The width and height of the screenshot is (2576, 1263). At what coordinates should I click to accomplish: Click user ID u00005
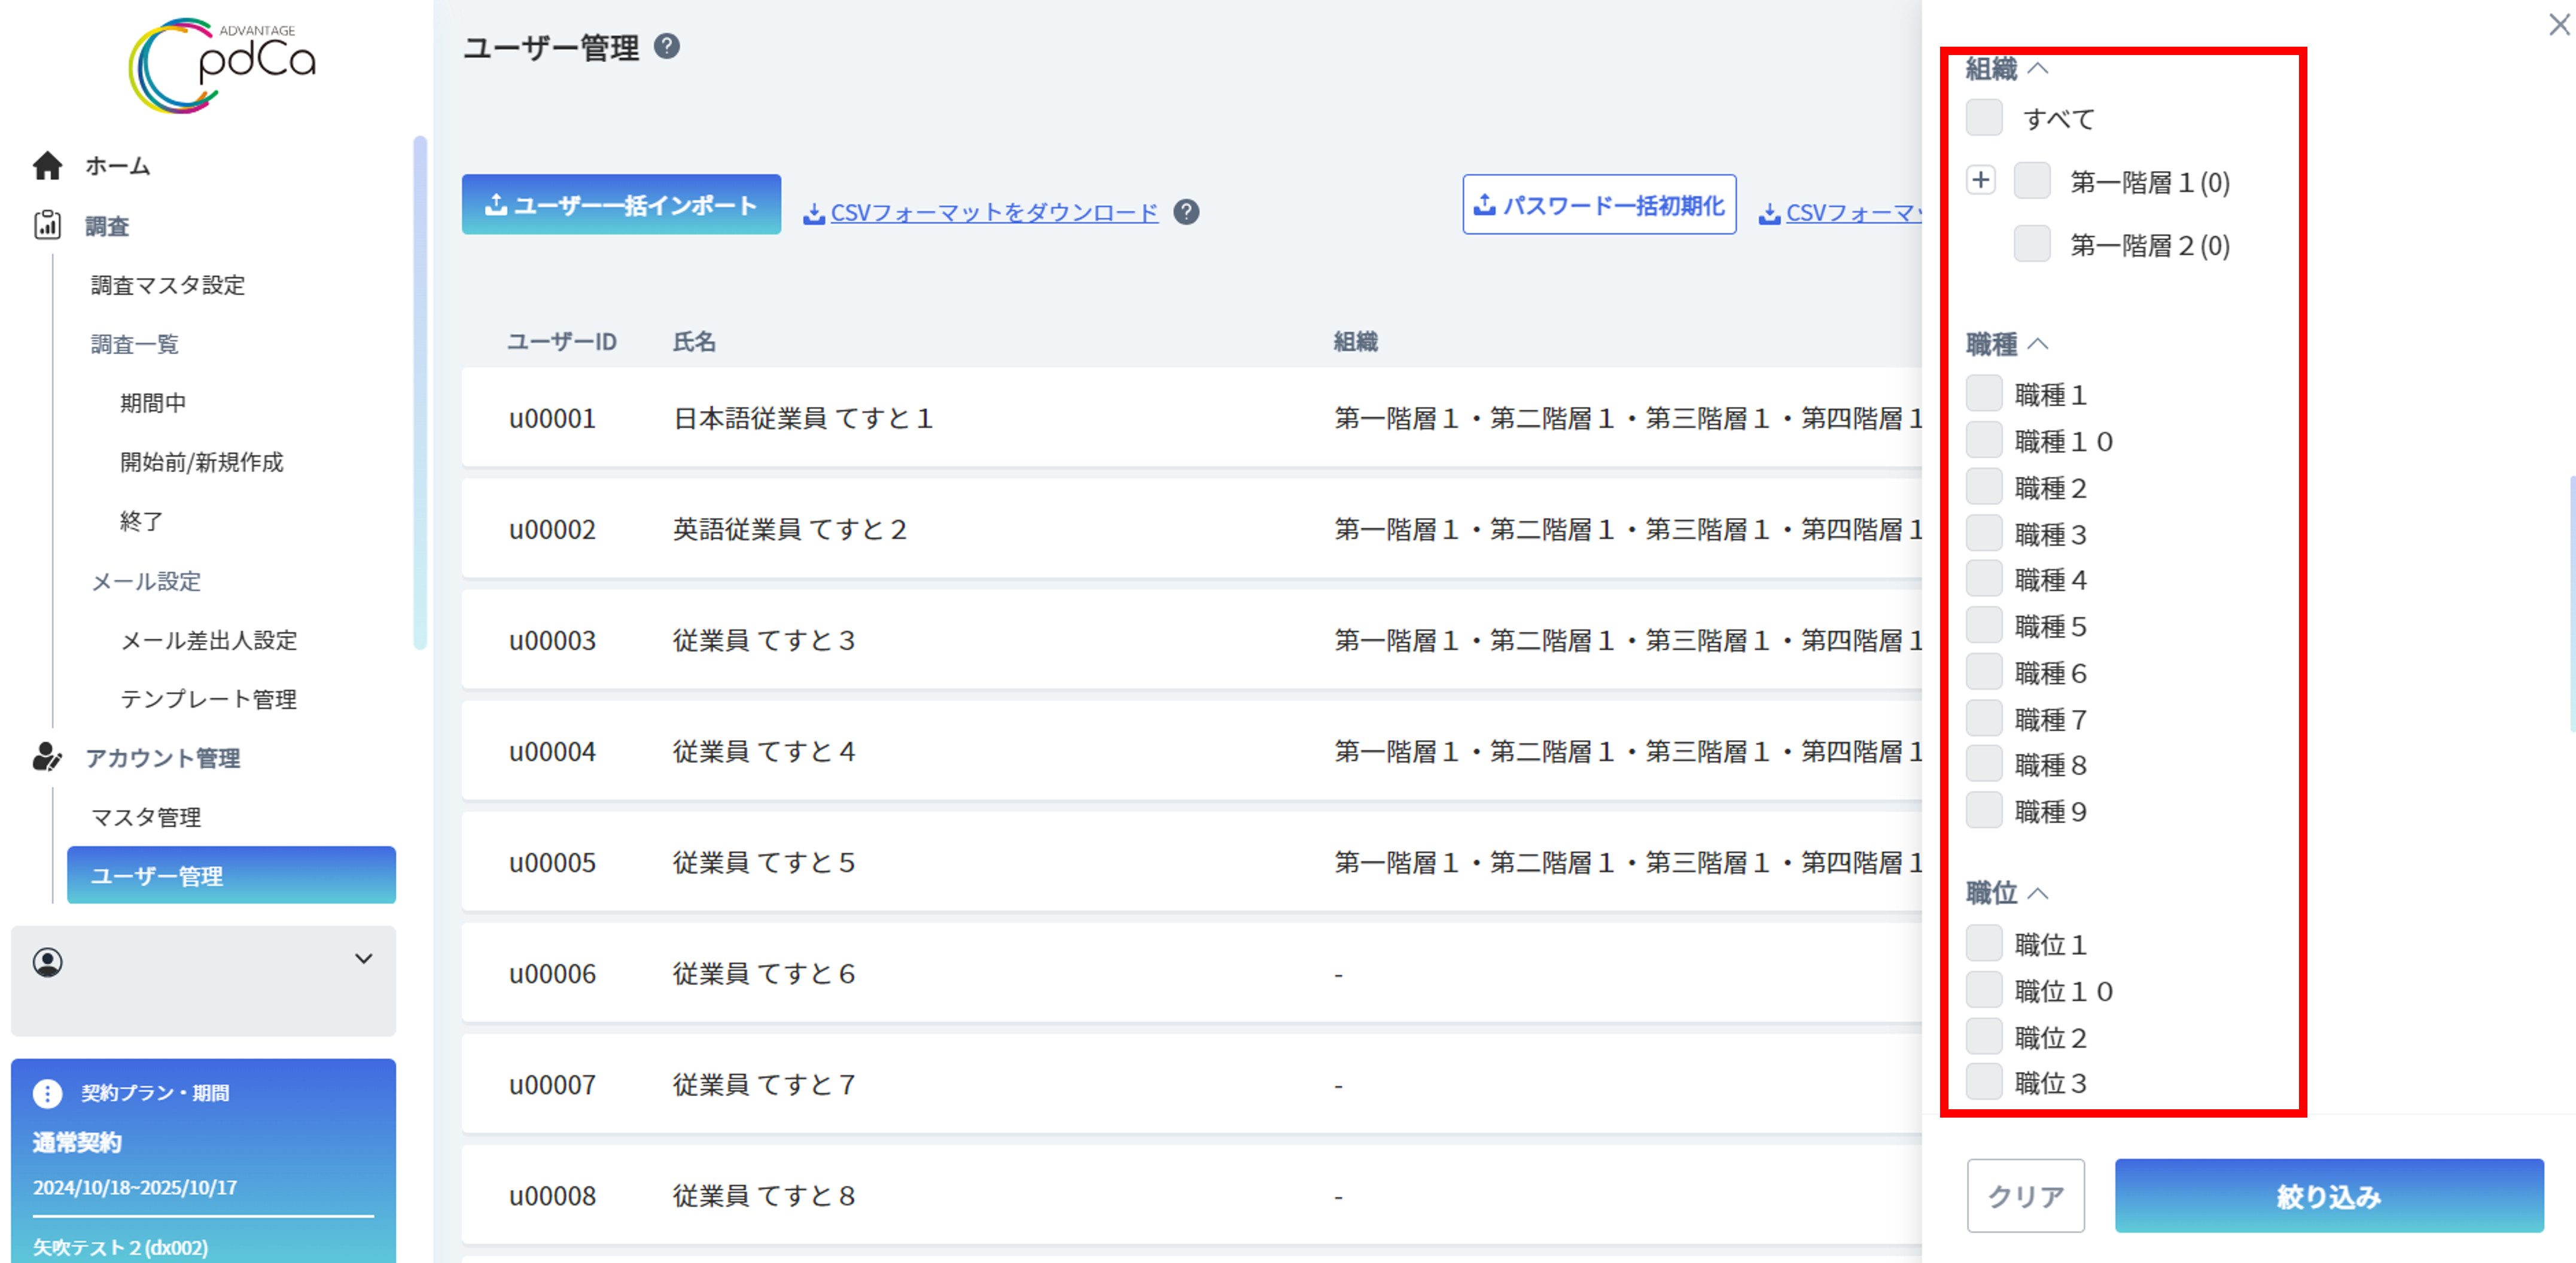pos(552,862)
